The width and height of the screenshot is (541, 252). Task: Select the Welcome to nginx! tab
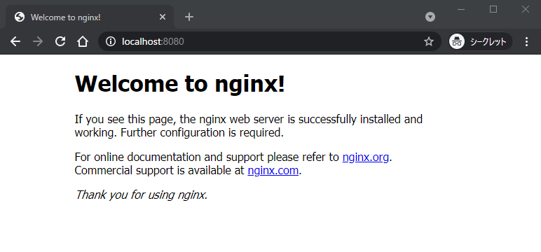[x=90, y=17]
